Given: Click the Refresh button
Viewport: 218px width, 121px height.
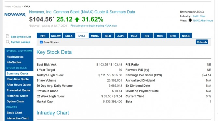Looking at the screenshot, I should point(202,42).
